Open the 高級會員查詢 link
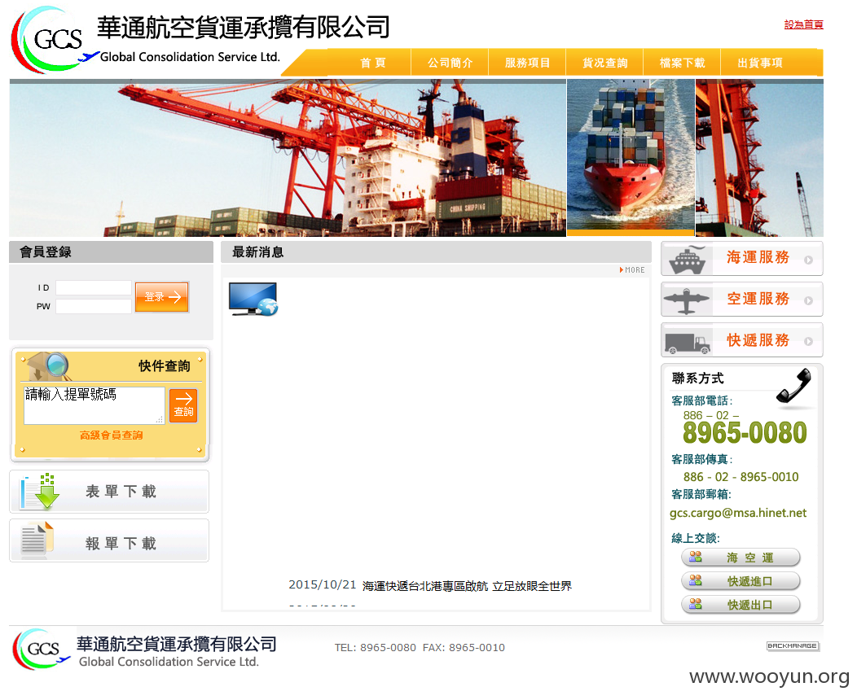 click(x=112, y=435)
